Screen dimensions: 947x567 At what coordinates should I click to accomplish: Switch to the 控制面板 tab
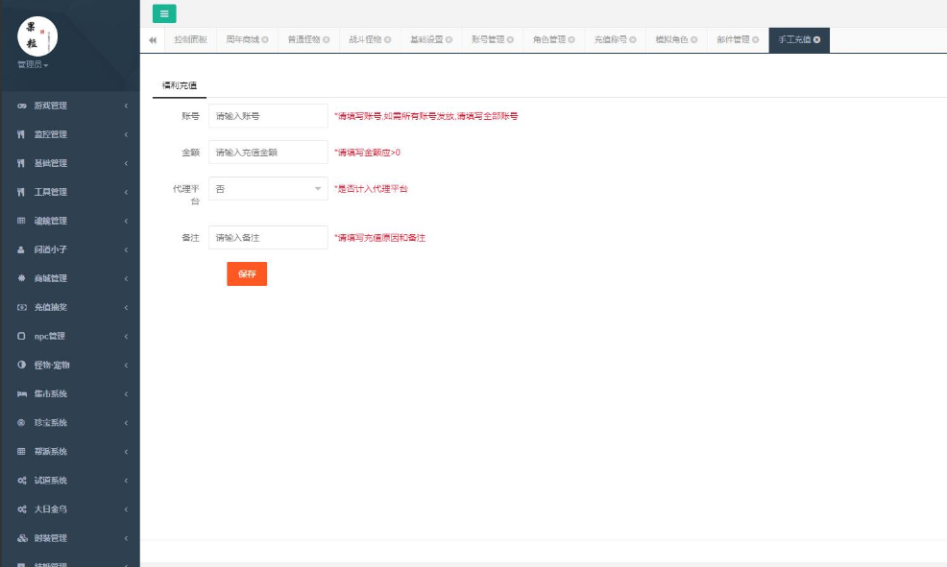189,40
